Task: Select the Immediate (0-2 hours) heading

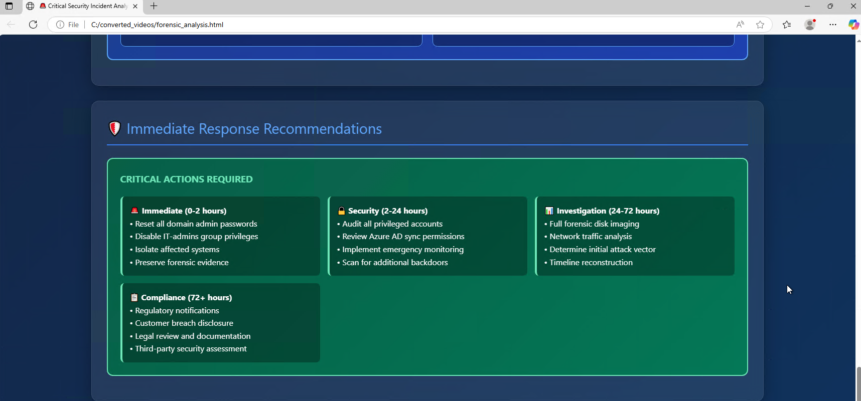Action: (x=184, y=211)
